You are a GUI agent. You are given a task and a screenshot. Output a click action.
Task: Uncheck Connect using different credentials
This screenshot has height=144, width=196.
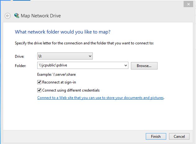click(39, 90)
